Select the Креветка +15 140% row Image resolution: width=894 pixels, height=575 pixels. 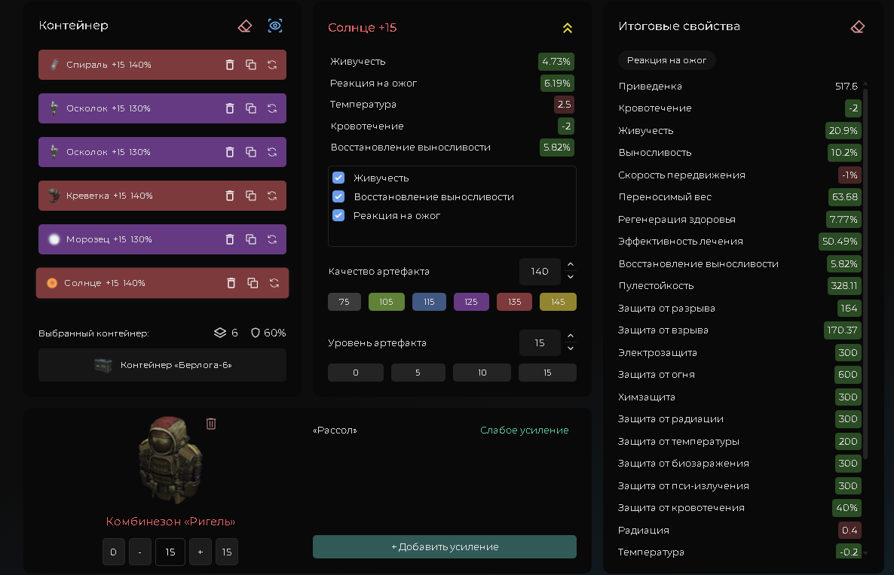tap(163, 196)
